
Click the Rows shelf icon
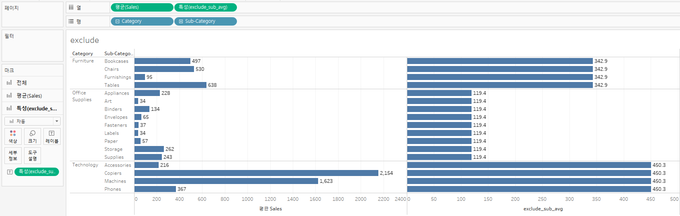click(71, 21)
